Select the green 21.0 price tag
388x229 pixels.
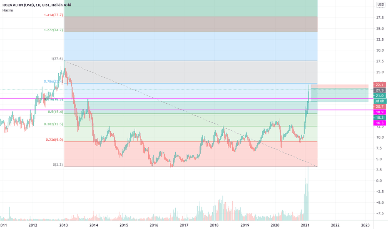tap(380, 96)
